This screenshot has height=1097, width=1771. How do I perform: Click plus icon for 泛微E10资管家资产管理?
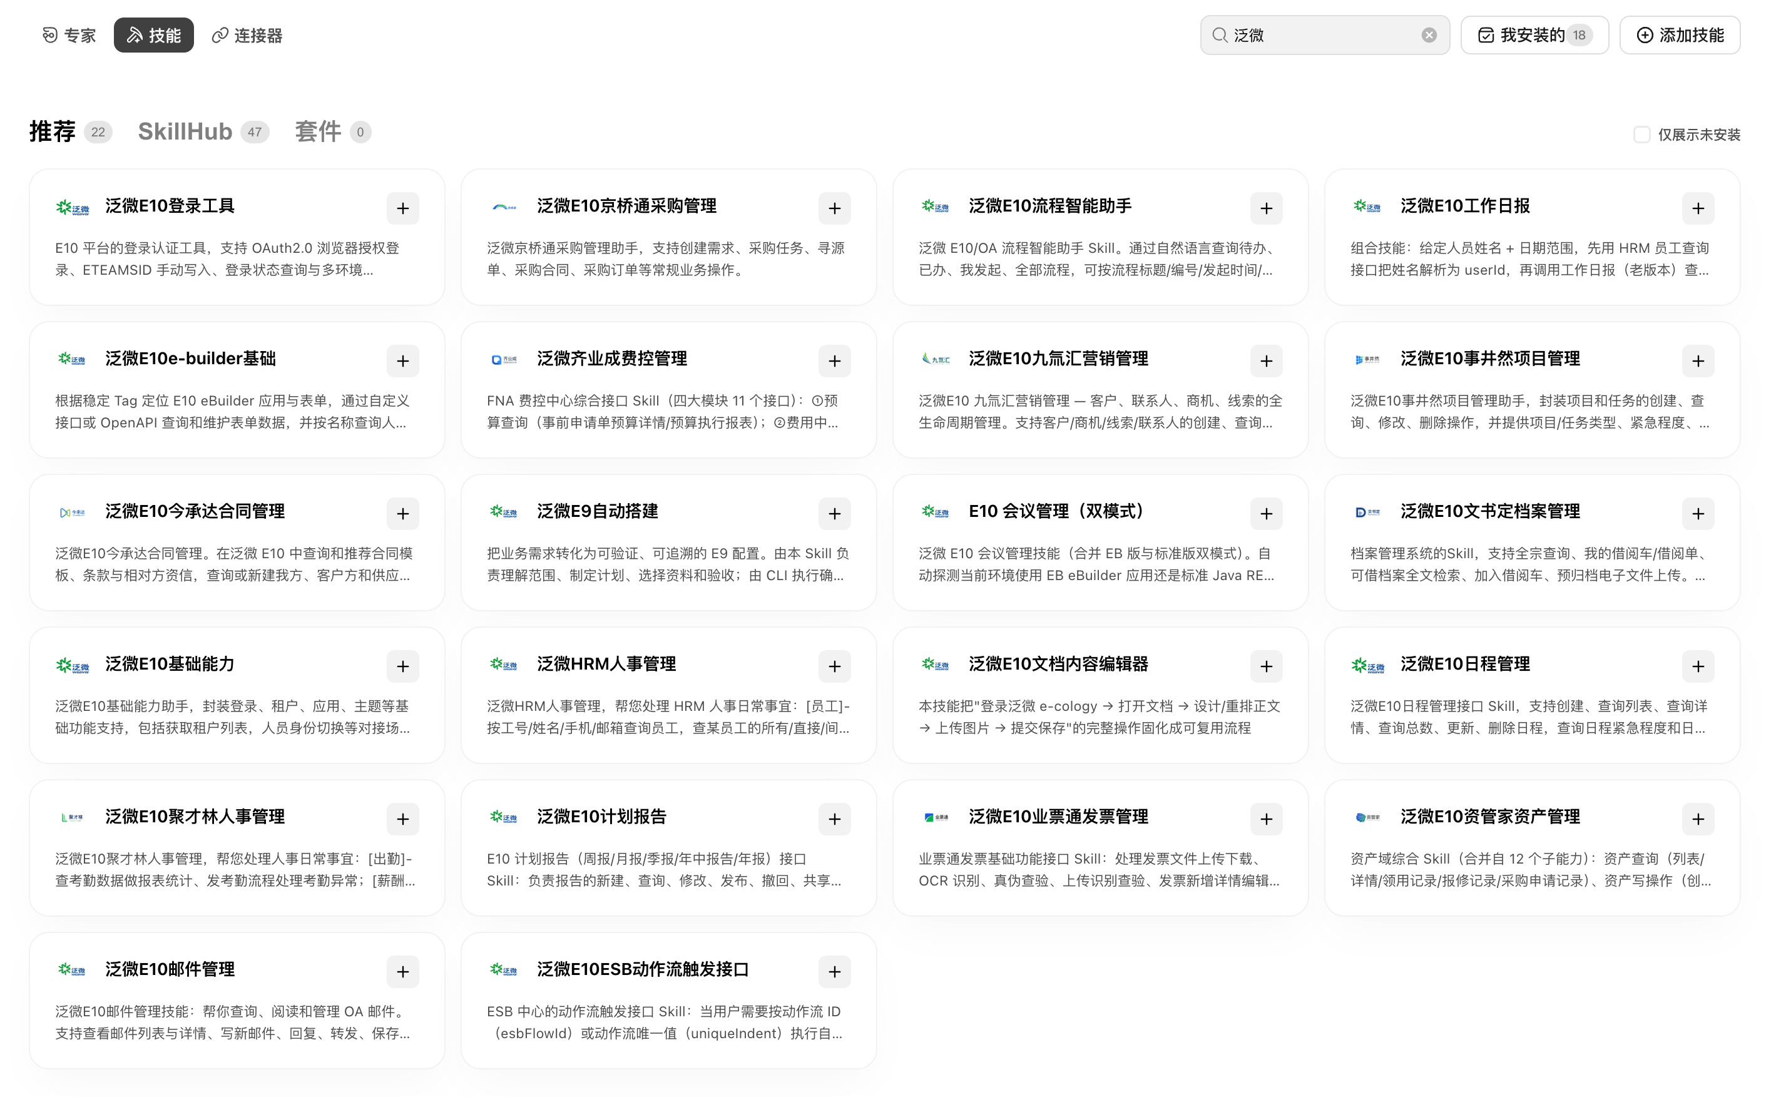click(x=1698, y=819)
